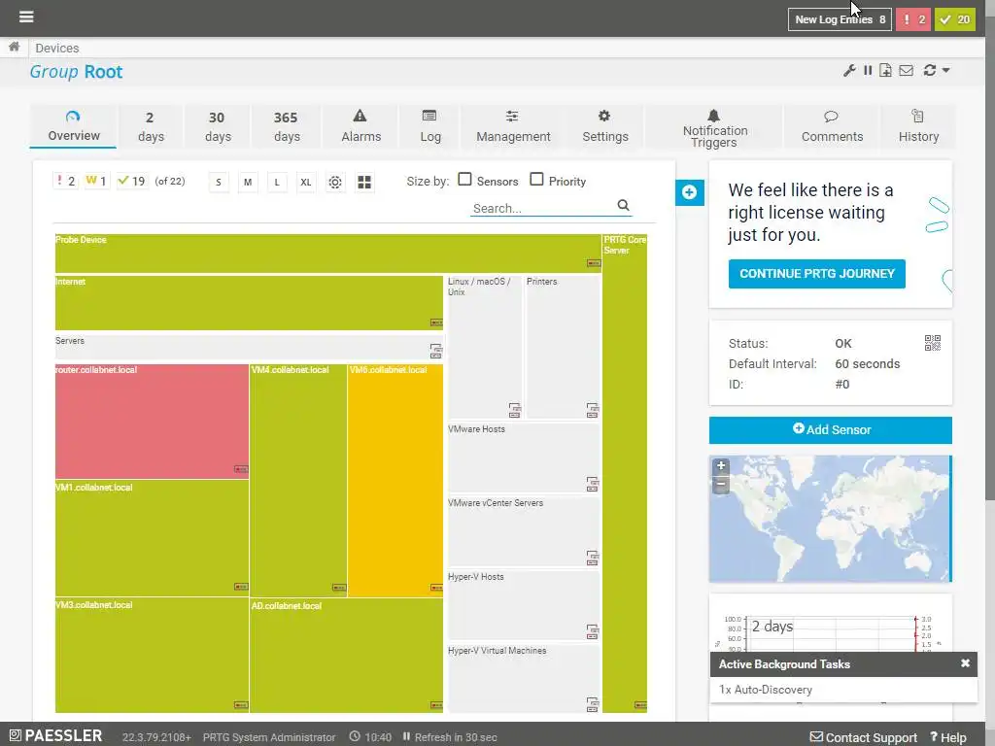Image resolution: width=995 pixels, height=746 pixels.
Task: Click the red 2 alarms badge
Action: (913, 19)
